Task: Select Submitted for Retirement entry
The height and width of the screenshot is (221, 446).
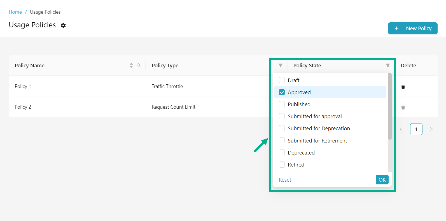Action: [x=282, y=141]
